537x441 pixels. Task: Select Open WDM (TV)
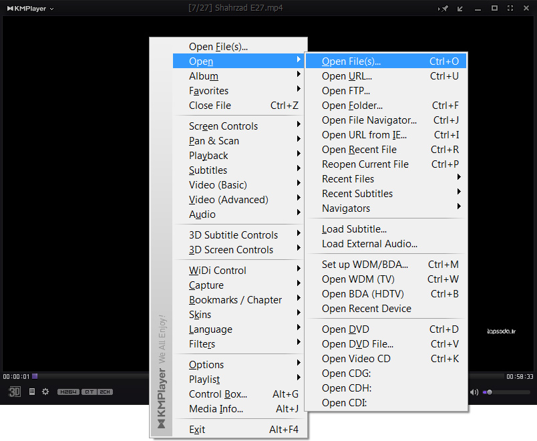point(386,279)
